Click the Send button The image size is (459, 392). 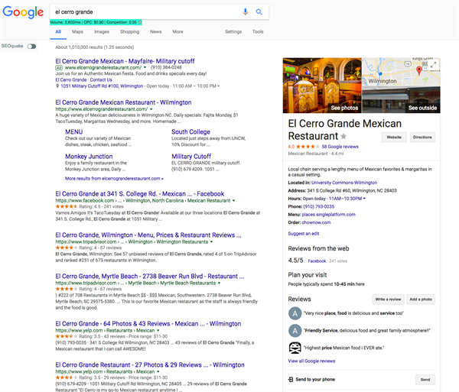425,380
